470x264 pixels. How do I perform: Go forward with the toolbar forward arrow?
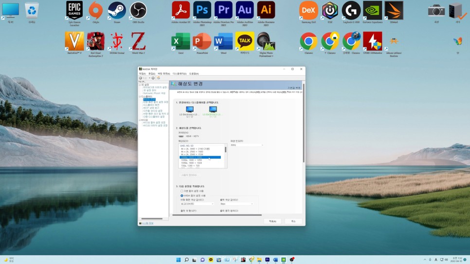[x=153, y=78]
